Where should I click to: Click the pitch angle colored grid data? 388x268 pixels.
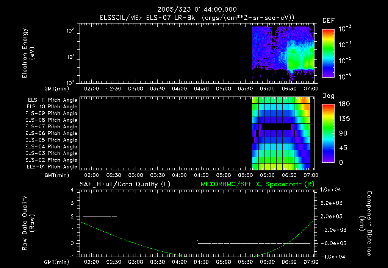point(281,134)
